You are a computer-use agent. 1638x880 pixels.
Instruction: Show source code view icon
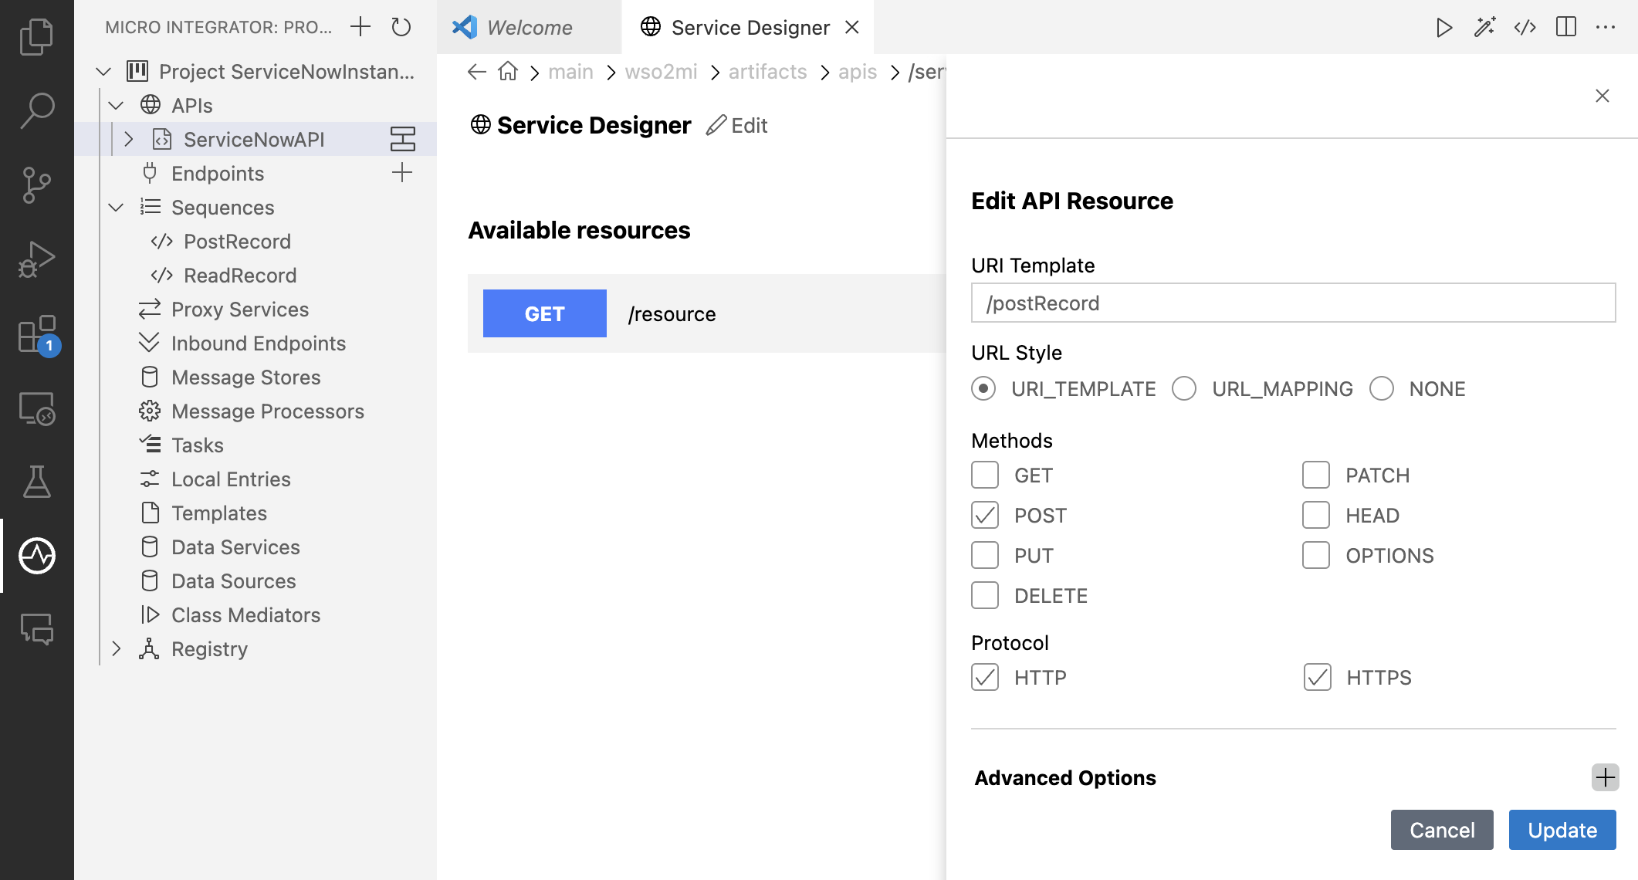coord(1525,28)
